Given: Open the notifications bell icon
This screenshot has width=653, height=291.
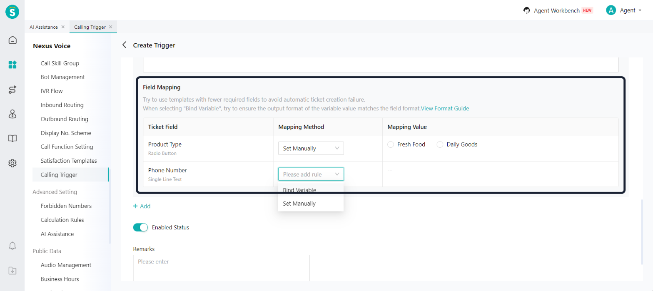Looking at the screenshot, I should tap(12, 246).
